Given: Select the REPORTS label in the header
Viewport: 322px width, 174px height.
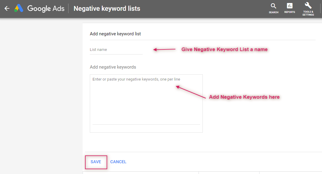Looking at the screenshot, I should (x=290, y=12).
